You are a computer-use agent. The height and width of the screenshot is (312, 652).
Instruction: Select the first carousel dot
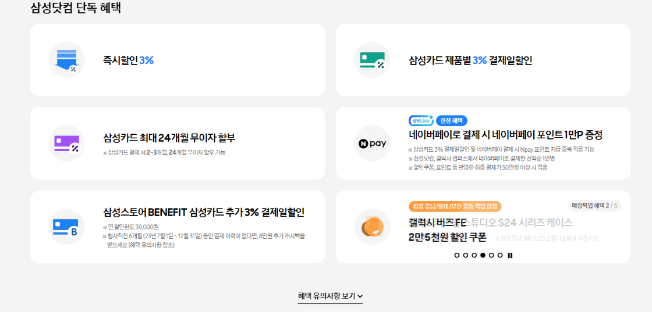pyautogui.click(x=457, y=256)
